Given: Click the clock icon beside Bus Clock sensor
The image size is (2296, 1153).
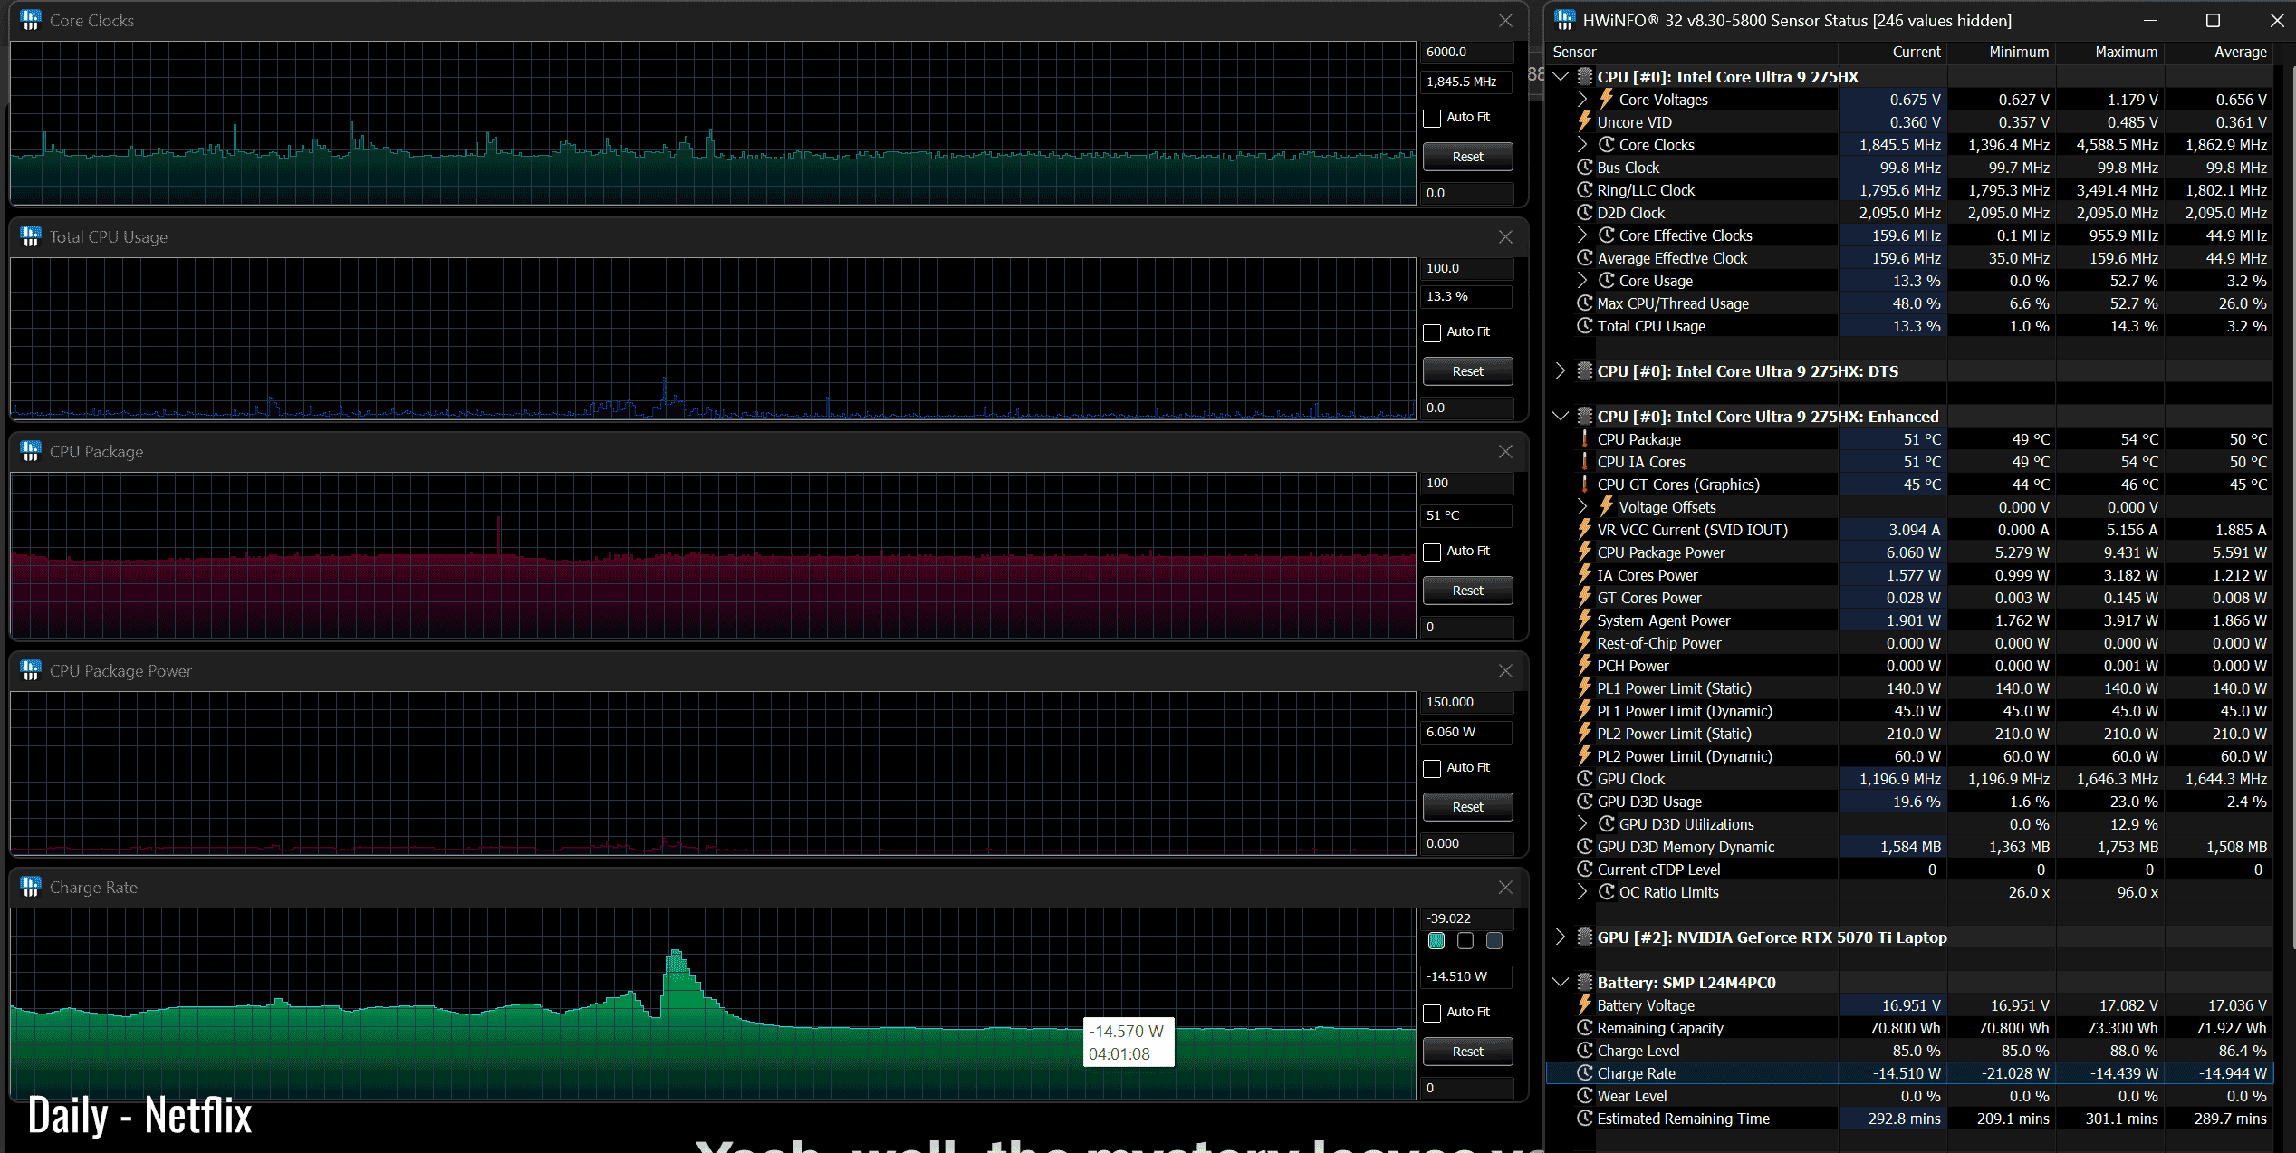Looking at the screenshot, I should 1584,168.
